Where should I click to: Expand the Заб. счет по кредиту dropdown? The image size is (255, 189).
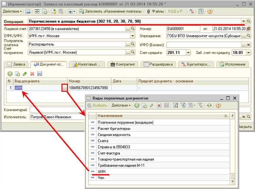click(x=248, y=53)
